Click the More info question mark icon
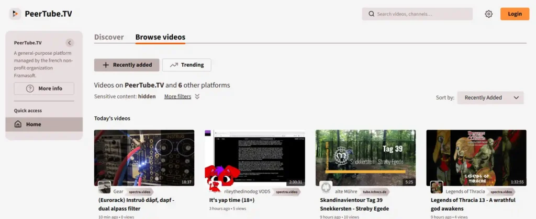536x219 pixels. [x=30, y=89]
